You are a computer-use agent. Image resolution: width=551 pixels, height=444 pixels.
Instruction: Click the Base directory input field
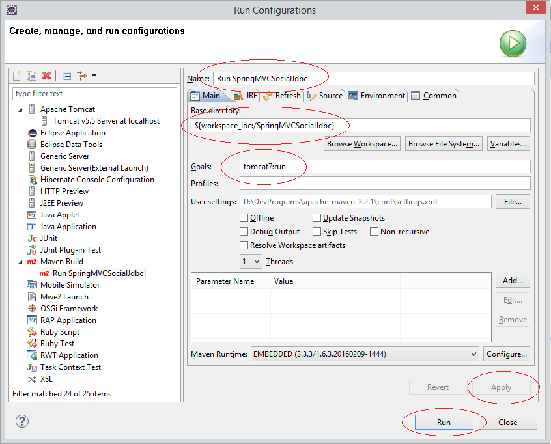tap(361, 126)
